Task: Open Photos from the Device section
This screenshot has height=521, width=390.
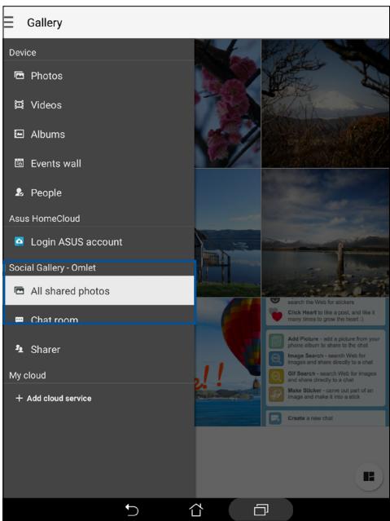Action: pos(99,76)
